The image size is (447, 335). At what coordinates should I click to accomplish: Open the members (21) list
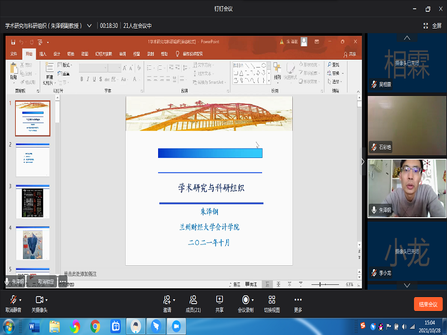click(x=193, y=300)
